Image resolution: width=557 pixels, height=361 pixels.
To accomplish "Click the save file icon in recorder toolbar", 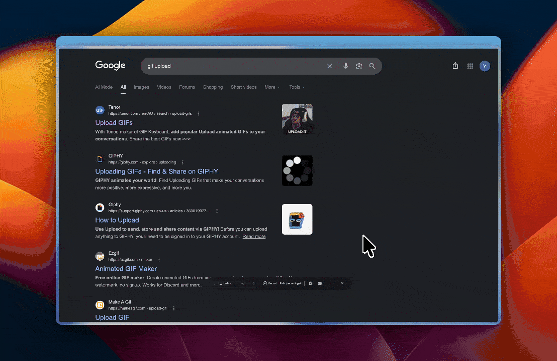I will click(310, 283).
